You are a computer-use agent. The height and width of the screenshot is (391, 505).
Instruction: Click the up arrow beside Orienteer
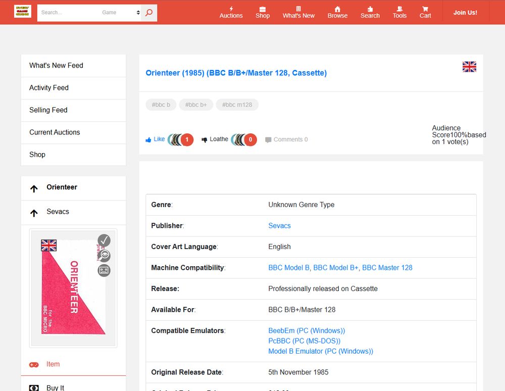[x=34, y=188]
